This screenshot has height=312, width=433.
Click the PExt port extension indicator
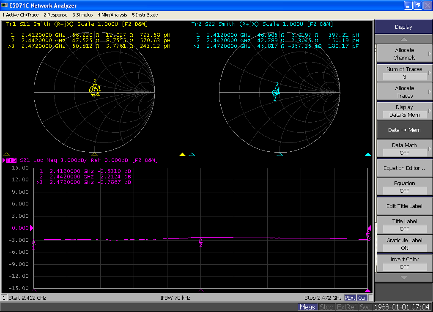click(350, 298)
